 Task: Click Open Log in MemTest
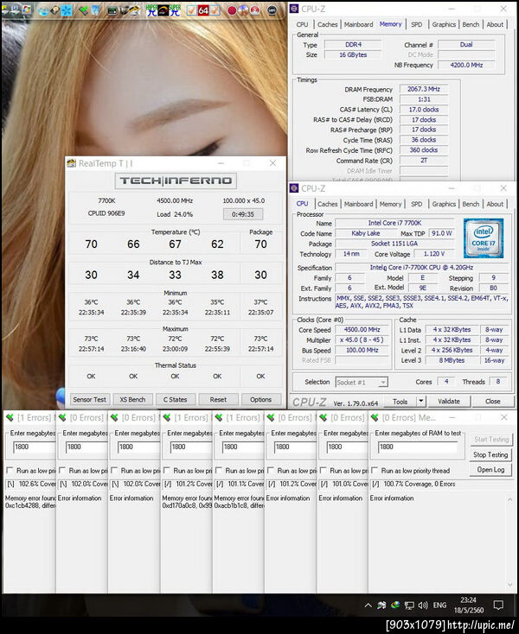(490, 470)
